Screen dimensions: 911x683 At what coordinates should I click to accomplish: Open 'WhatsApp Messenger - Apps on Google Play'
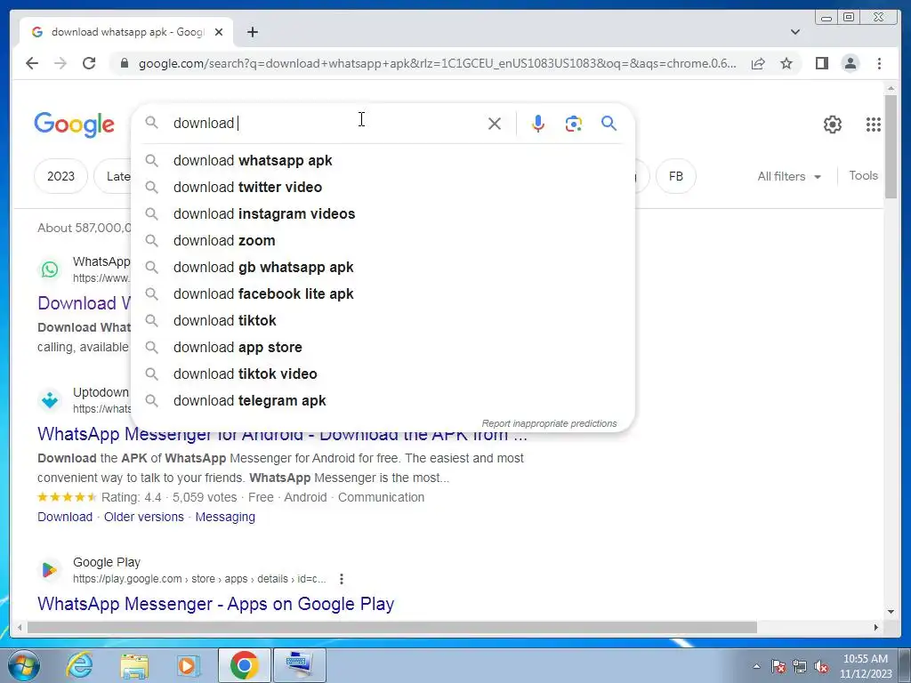click(215, 604)
